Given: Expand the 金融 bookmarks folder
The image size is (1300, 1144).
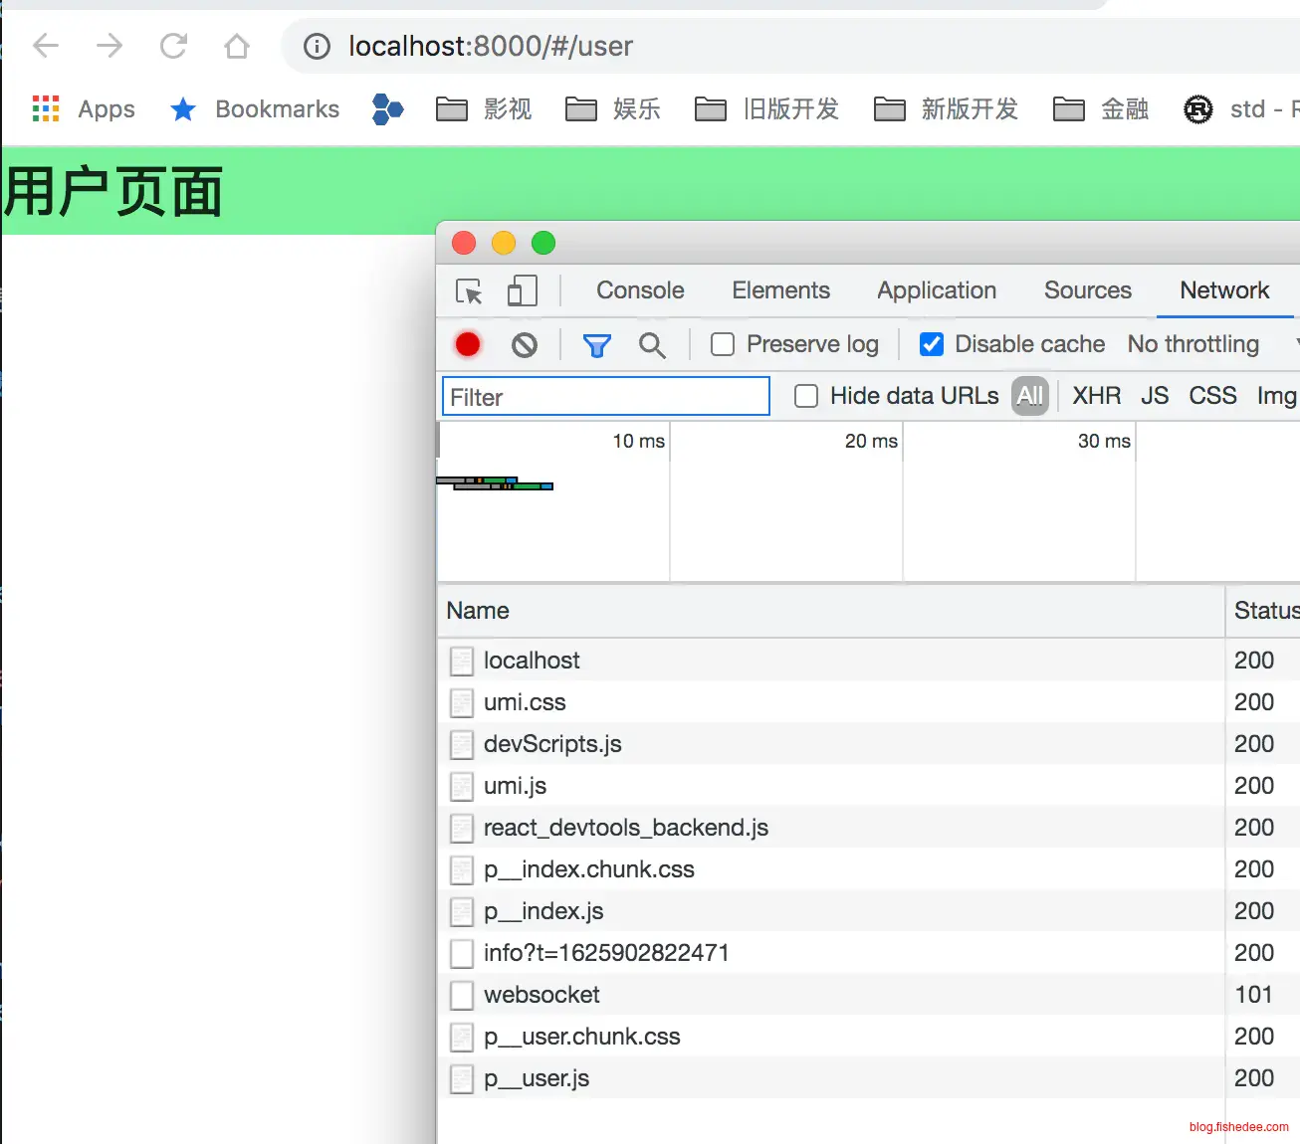Looking at the screenshot, I should pos(1101,108).
